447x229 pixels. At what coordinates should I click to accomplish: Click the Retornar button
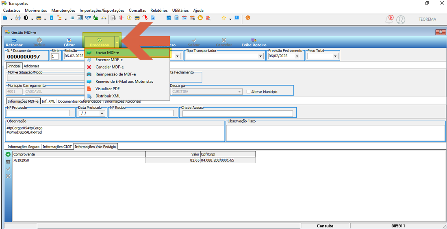[14, 43]
